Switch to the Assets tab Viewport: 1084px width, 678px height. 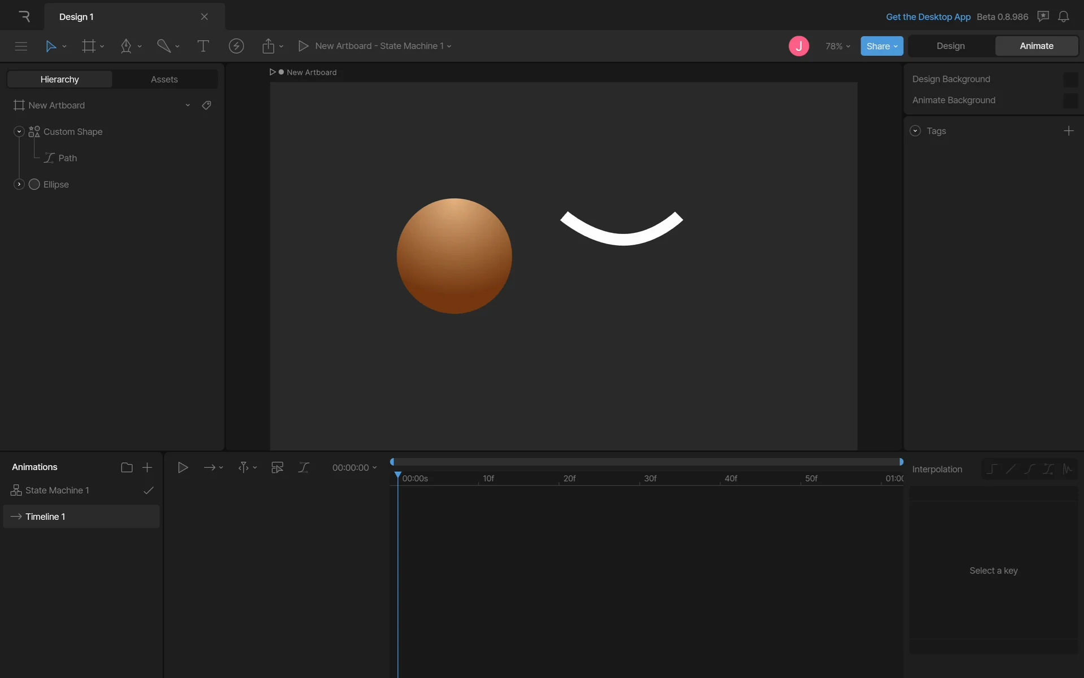click(164, 80)
